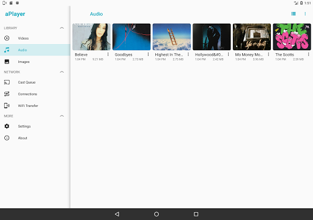Image resolution: width=313 pixels, height=220 pixels.
Task: Open Cast Queue
Action: (35, 82)
